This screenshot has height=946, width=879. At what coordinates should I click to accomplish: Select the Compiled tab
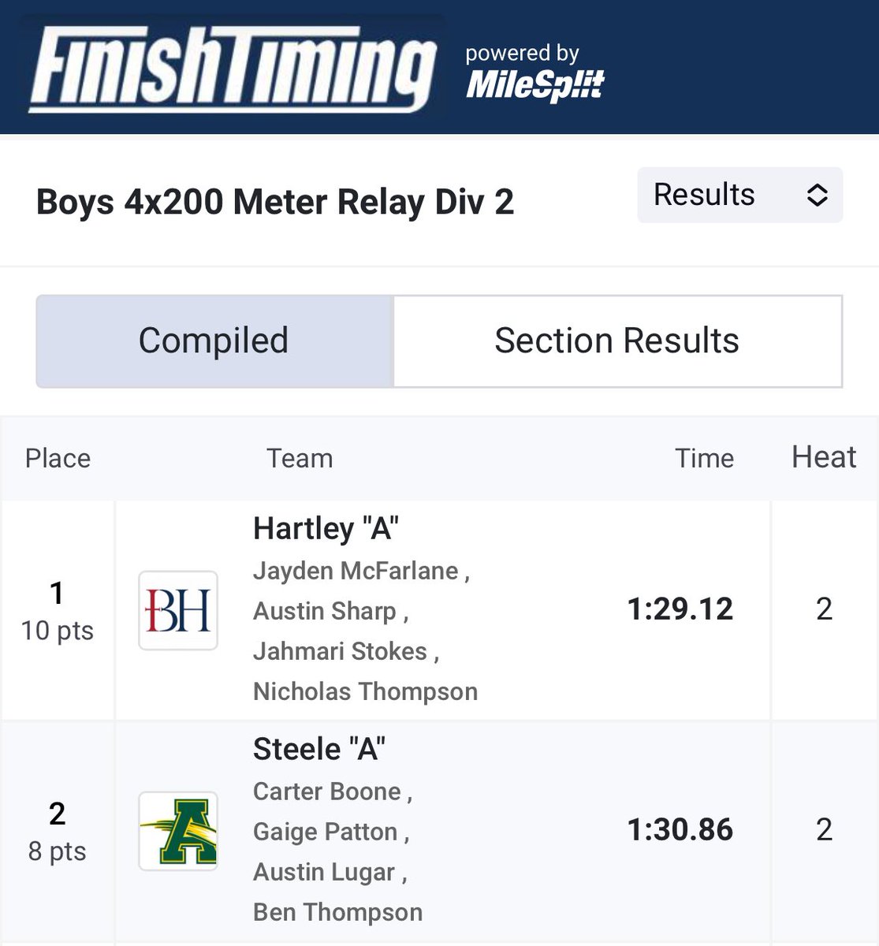click(214, 341)
